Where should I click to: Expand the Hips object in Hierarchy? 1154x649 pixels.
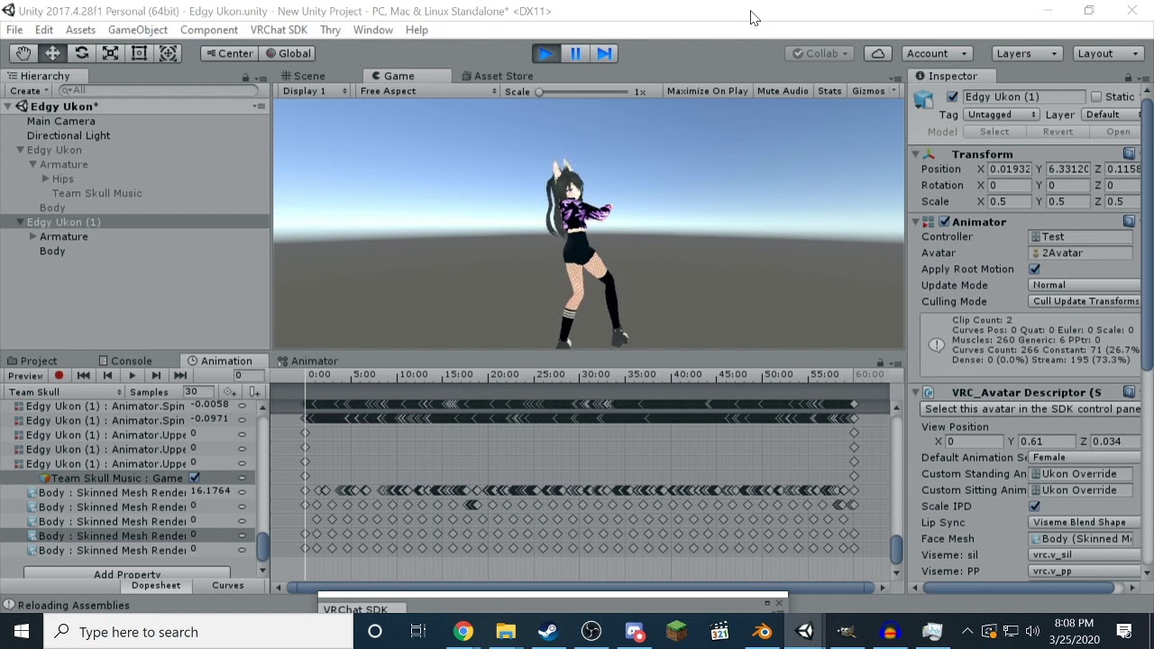pos(45,179)
